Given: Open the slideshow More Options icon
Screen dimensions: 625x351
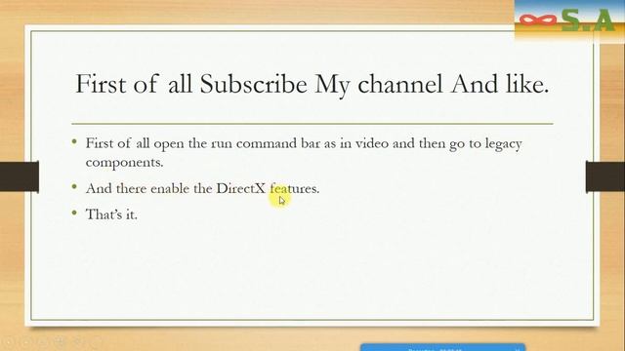Looking at the screenshot, I should (96, 341).
